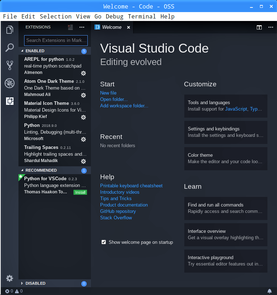The height and width of the screenshot is (295, 277).
Task: Open the Debug menu
Action: [114, 17]
